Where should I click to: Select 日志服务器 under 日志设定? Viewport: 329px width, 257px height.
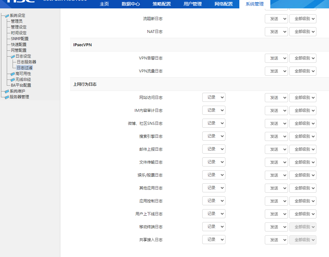(x=26, y=62)
